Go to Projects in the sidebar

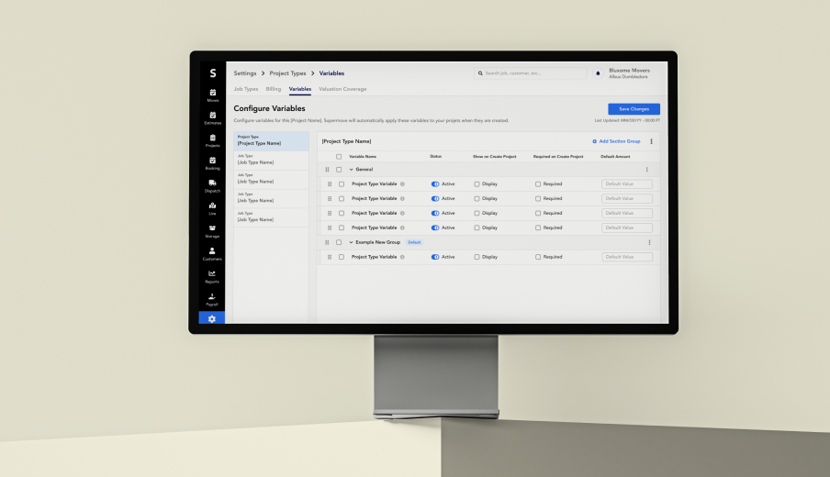212,140
